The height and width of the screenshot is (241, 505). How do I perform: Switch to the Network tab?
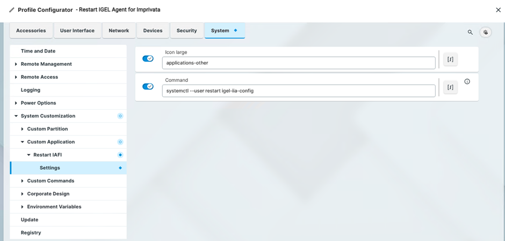(119, 31)
